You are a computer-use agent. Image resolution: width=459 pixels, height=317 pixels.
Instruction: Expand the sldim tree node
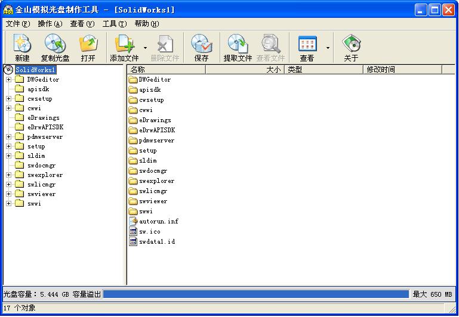point(8,156)
